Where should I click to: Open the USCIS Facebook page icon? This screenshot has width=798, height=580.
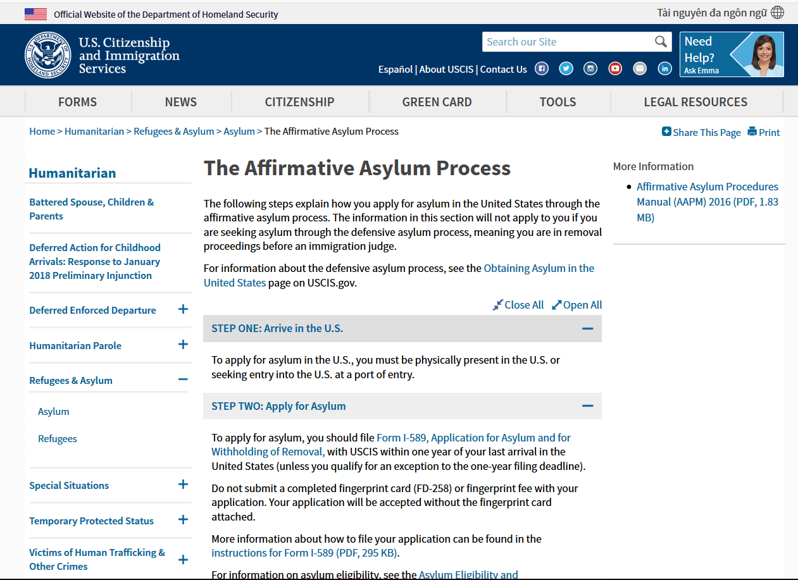pyautogui.click(x=542, y=69)
